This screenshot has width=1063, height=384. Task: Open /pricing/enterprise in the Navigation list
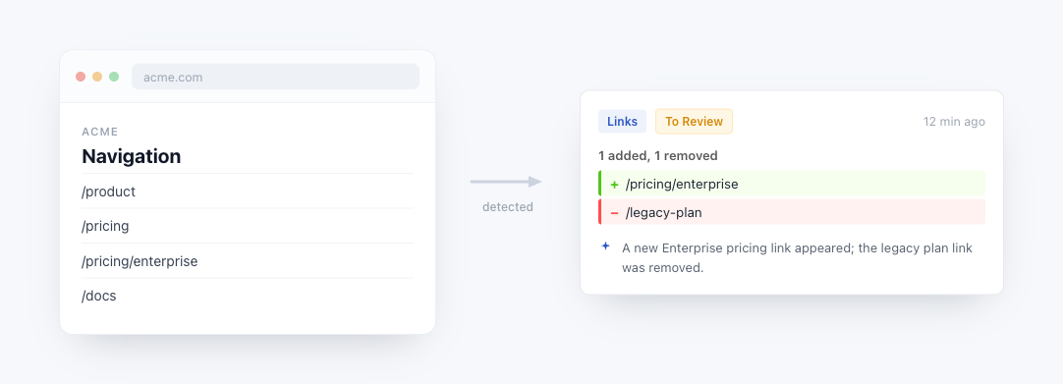pos(140,261)
